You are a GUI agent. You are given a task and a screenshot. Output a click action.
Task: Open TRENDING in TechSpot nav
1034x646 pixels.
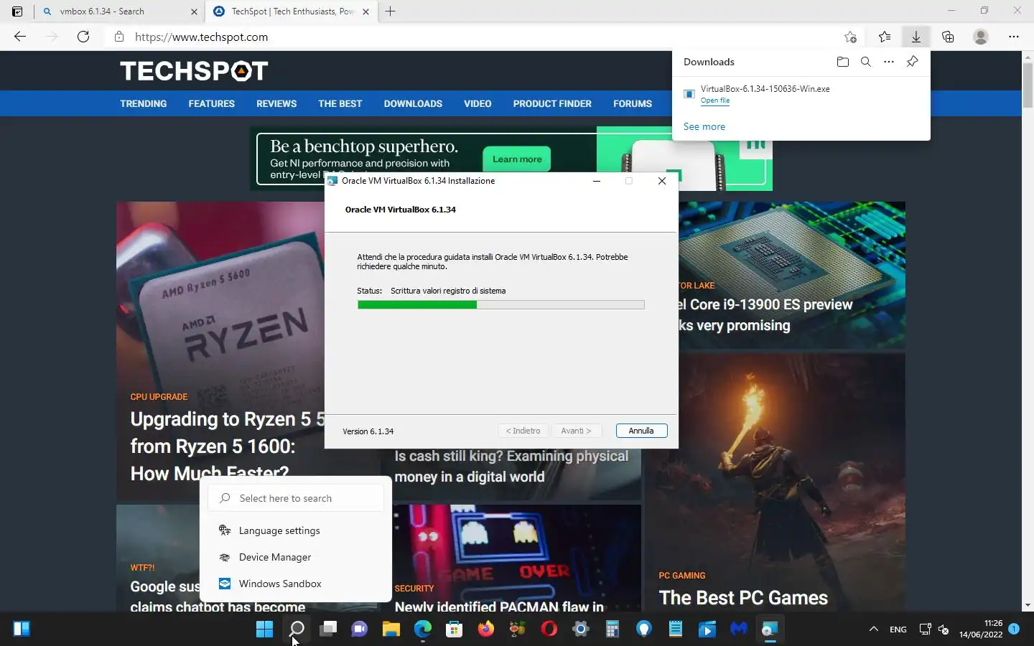pyautogui.click(x=144, y=103)
